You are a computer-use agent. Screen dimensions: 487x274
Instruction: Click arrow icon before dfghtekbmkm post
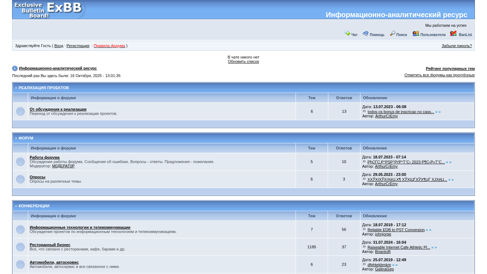(364, 264)
